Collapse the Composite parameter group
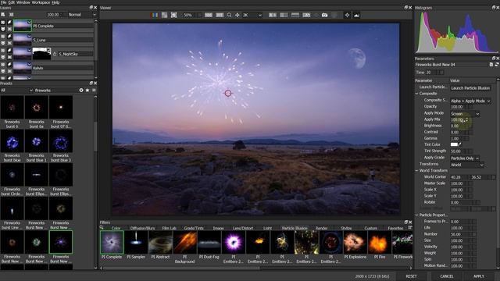The width and height of the screenshot is (500, 281). [416, 94]
